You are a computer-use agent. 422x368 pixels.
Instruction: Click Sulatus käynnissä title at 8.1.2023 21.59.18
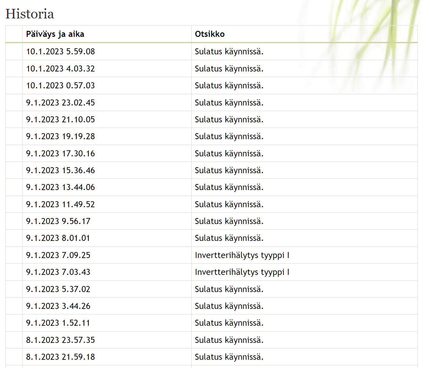(x=229, y=357)
